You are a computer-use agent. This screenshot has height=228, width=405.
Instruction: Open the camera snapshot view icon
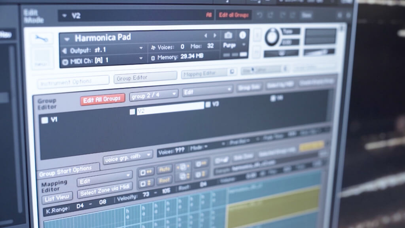(228, 35)
